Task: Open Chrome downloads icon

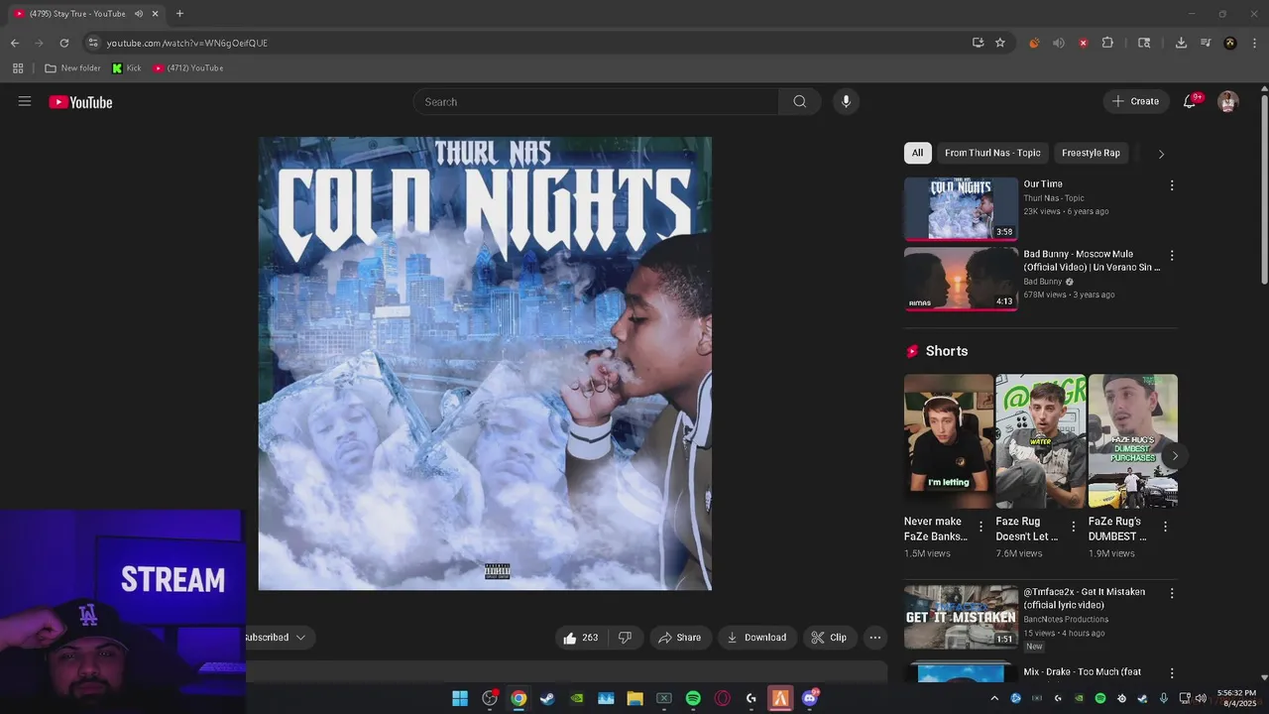Action: point(1181,43)
